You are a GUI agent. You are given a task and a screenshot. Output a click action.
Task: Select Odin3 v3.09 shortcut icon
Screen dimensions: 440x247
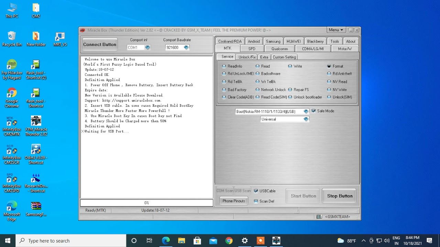[36, 154]
